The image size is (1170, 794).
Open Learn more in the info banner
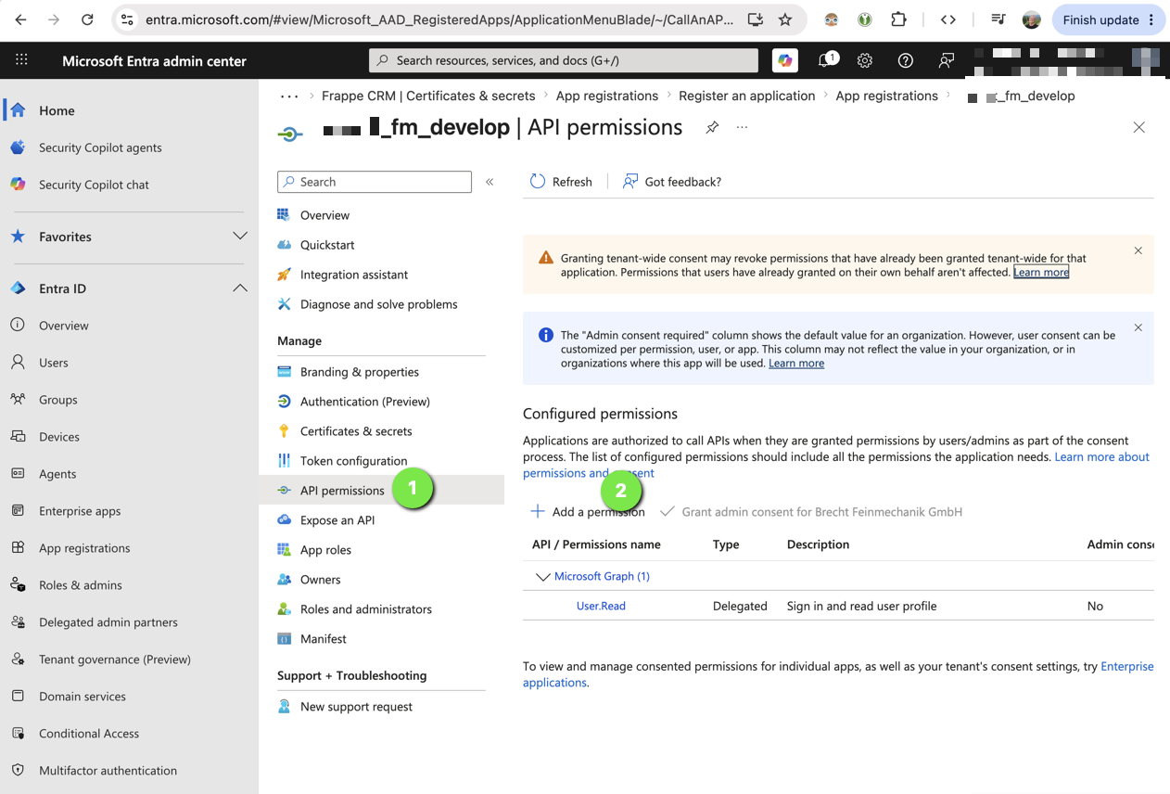pyautogui.click(x=796, y=363)
